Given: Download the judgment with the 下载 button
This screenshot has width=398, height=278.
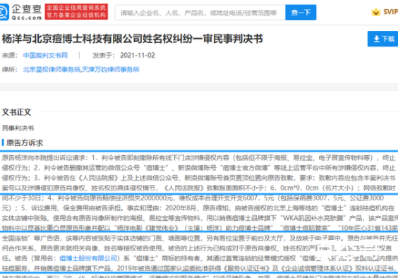Looking at the screenshot, I should pos(382,39).
